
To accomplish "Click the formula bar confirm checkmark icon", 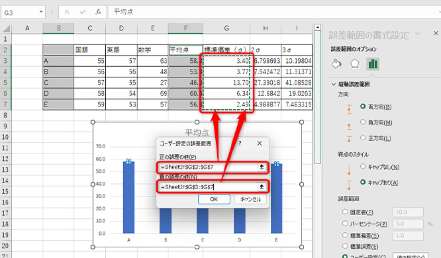I will click(83, 12).
